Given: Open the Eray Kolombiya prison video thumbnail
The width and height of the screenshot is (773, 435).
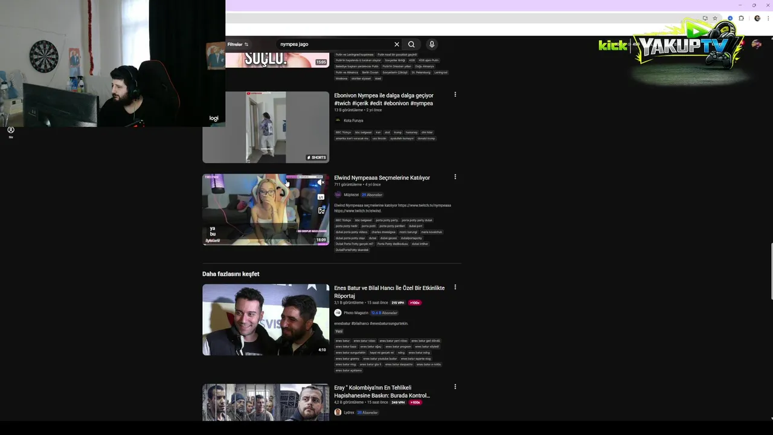Looking at the screenshot, I should (266, 402).
